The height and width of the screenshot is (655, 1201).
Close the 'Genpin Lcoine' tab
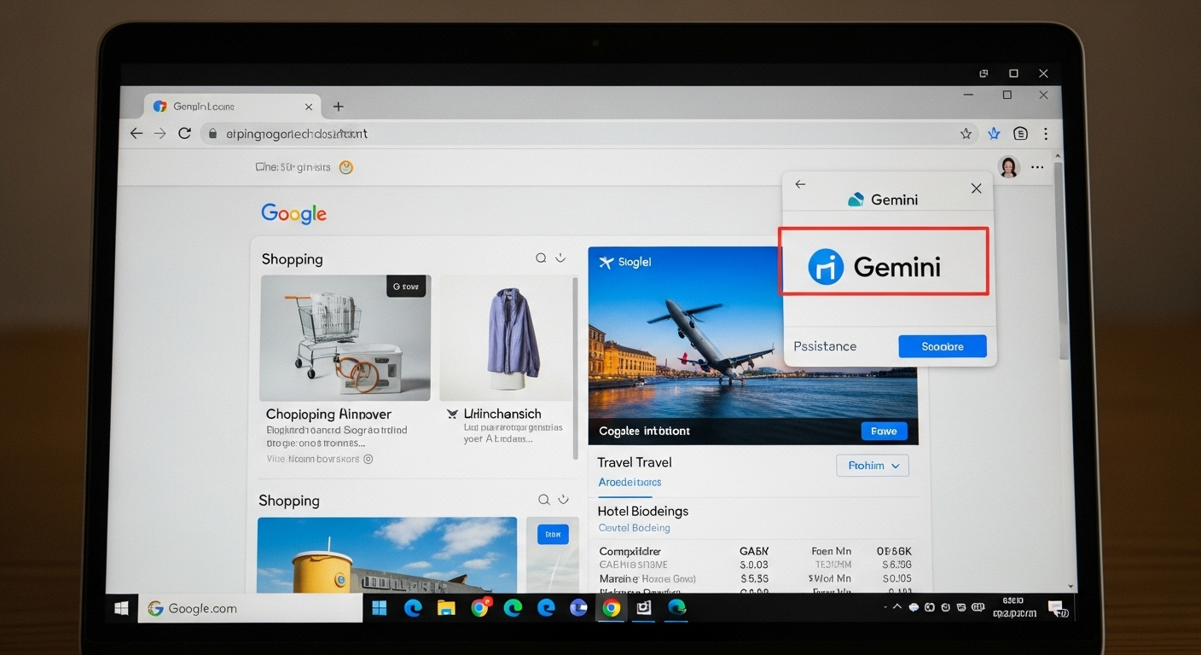click(309, 107)
